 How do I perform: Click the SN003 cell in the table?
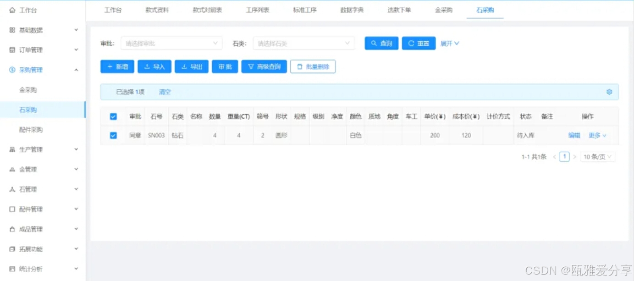tap(156, 135)
